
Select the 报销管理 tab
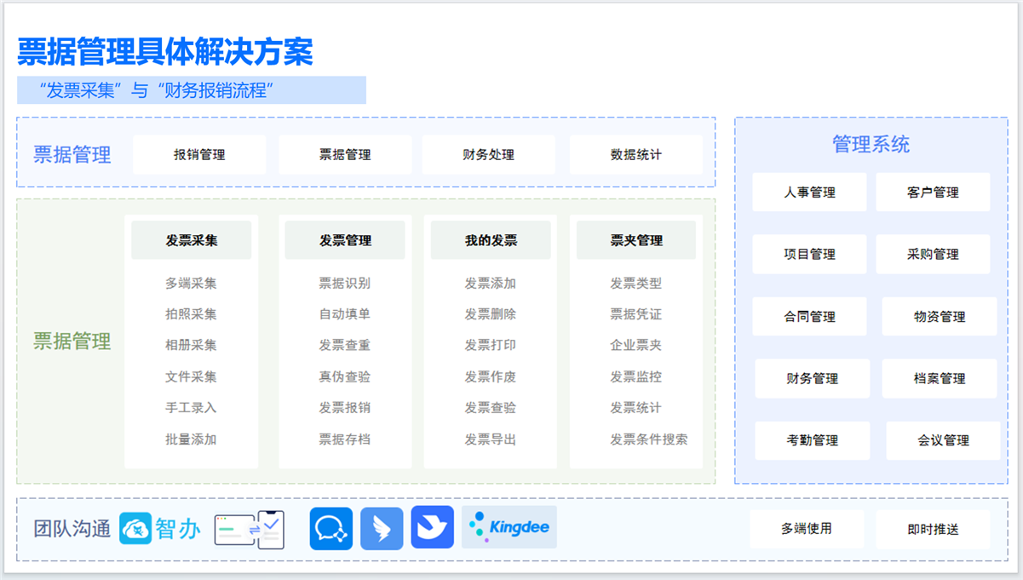tap(199, 155)
